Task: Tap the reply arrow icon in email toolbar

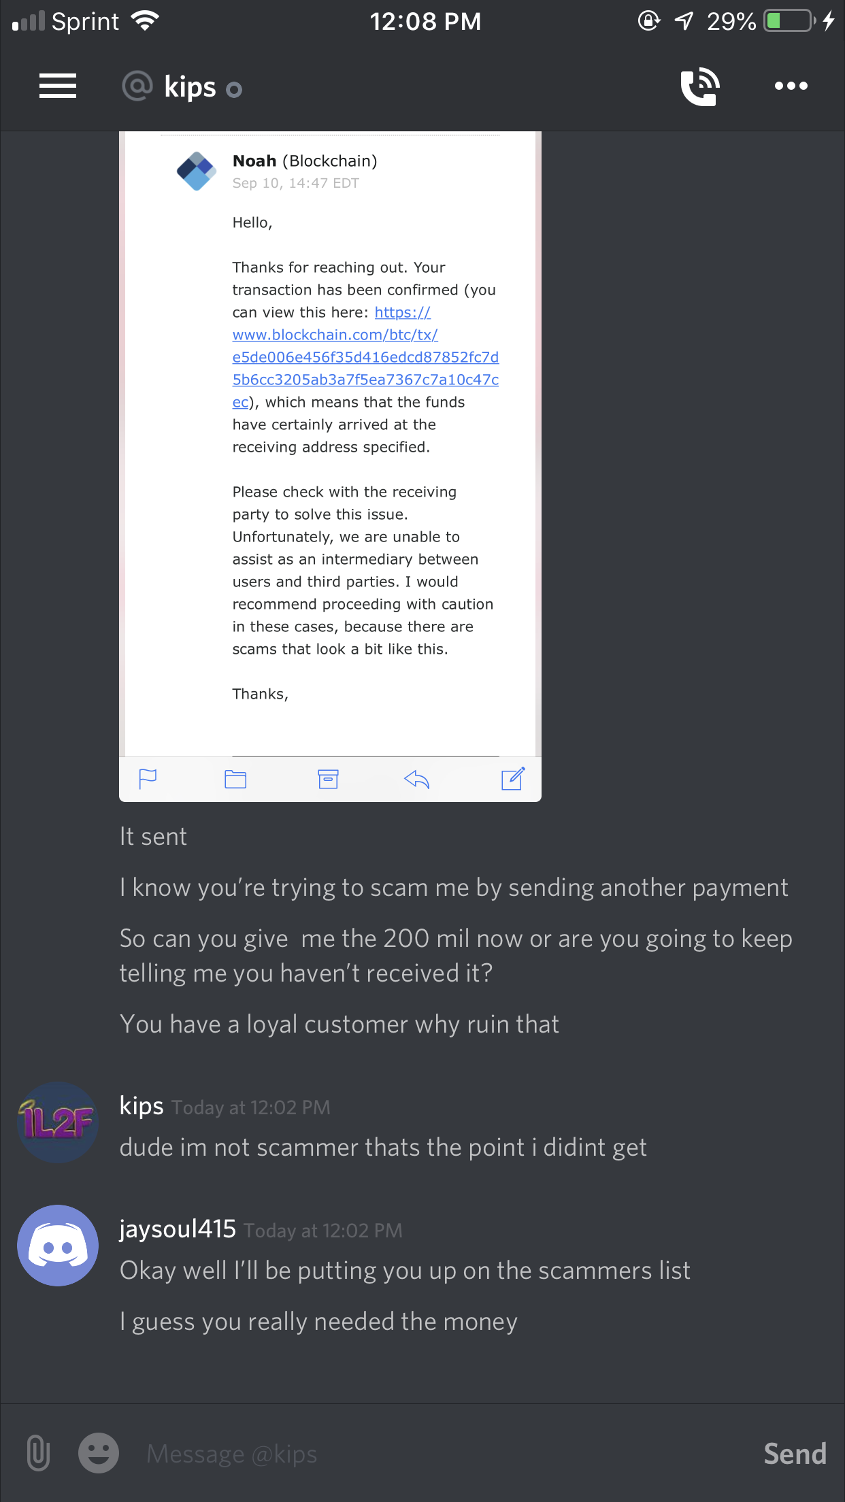Action: coord(416,779)
